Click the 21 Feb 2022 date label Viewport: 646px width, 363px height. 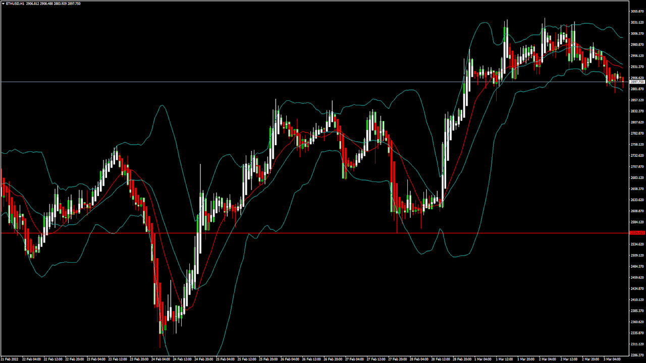coord(10,359)
